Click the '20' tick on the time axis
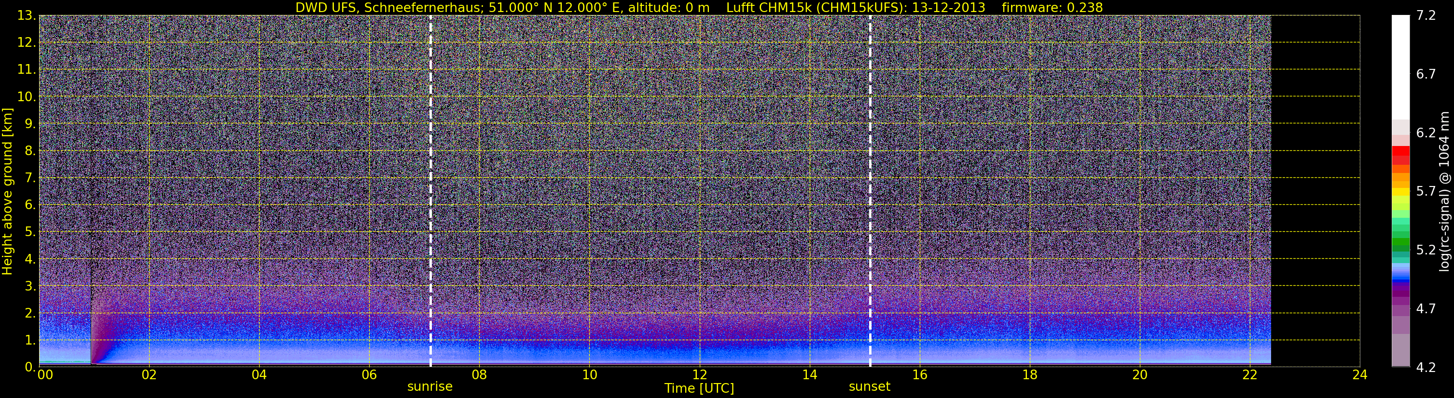The height and width of the screenshot is (398, 1454). pos(1140,375)
